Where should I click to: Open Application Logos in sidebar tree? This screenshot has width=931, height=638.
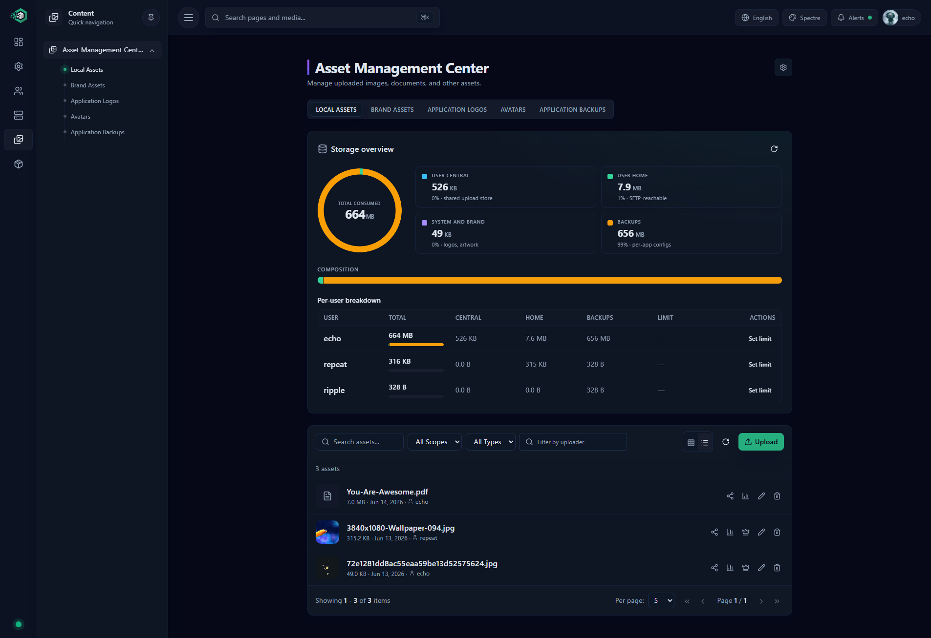pyautogui.click(x=95, y=101)
